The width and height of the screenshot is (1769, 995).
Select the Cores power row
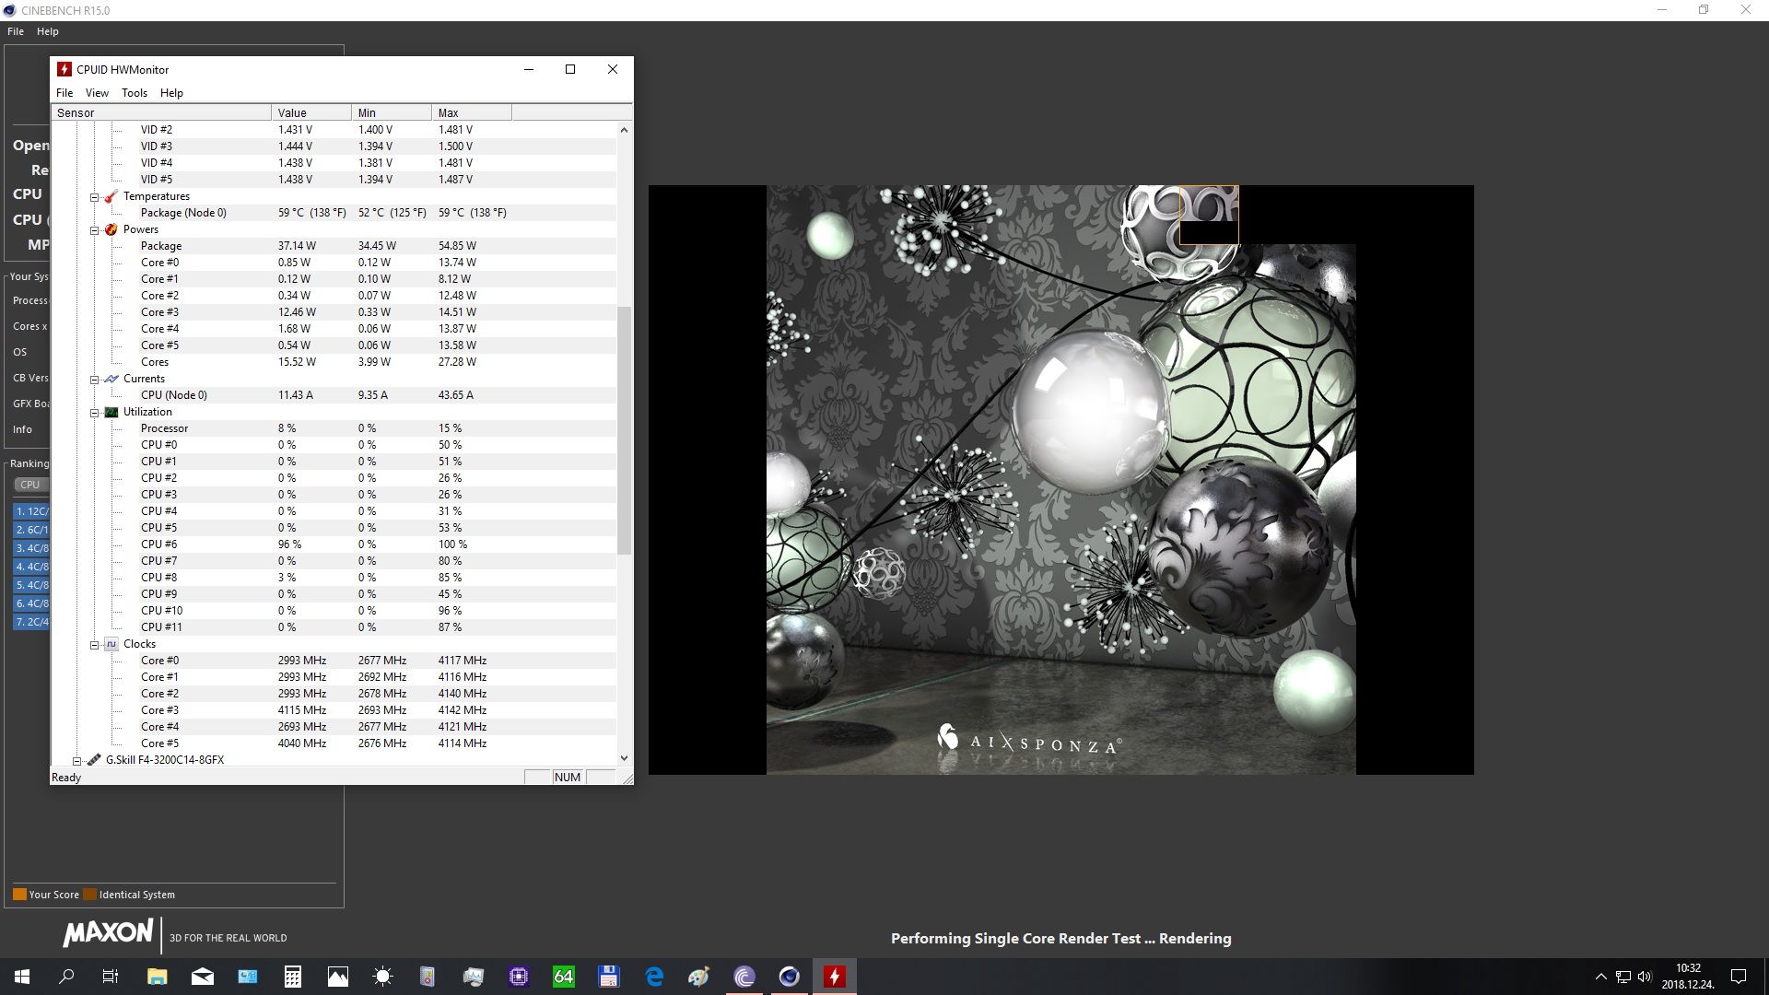pos(334,362)
